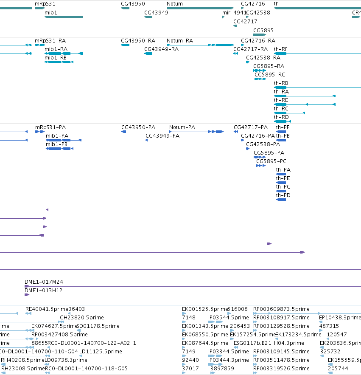Image resolution: width=361 pixels, height=375 pixels.
Task: Select the long teal Notum gene bar
Action: [x=200, y=8]
